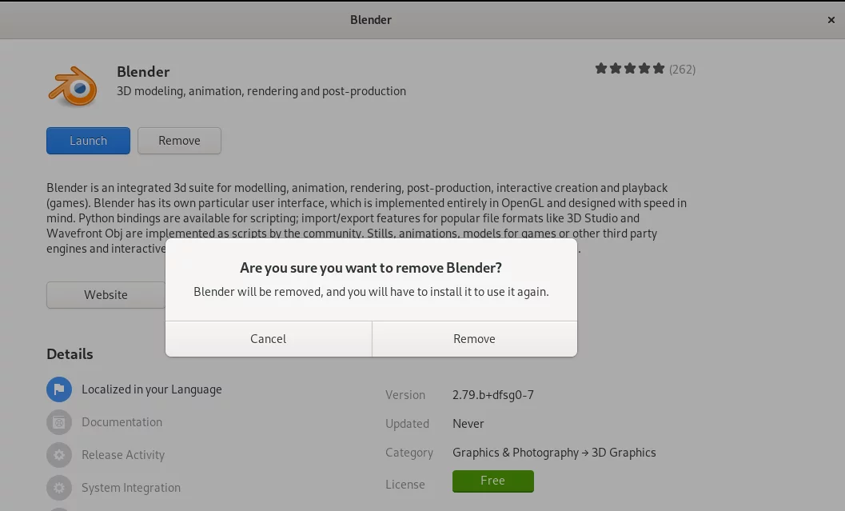Click the dialog message about reinstalling Blender
845x511 pixels.
click(371, 292)
